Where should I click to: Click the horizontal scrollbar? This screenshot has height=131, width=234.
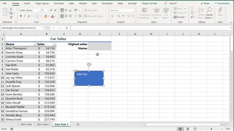pyautogui.click(x=183, y=124)
